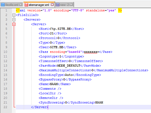Click the xxxxxxx password value text

pyautogui.click(x=90, y=52)
